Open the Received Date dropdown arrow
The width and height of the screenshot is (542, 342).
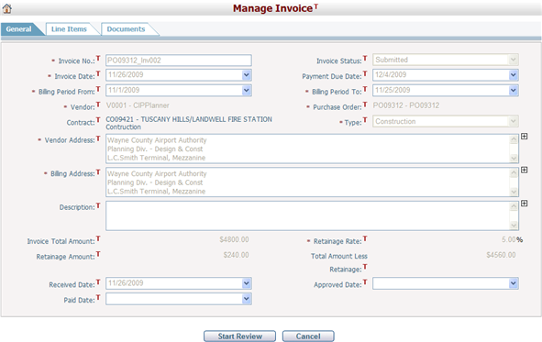click(x=246, y=283)
